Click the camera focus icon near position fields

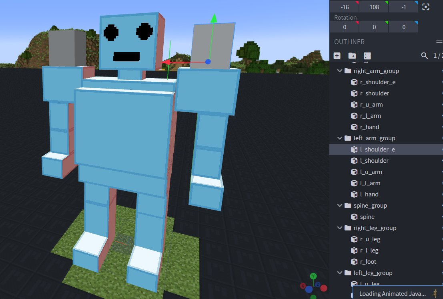425,7
